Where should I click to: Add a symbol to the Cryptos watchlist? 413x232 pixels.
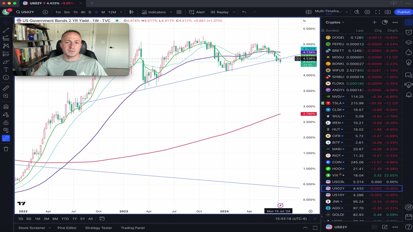(x=374, y=22)
